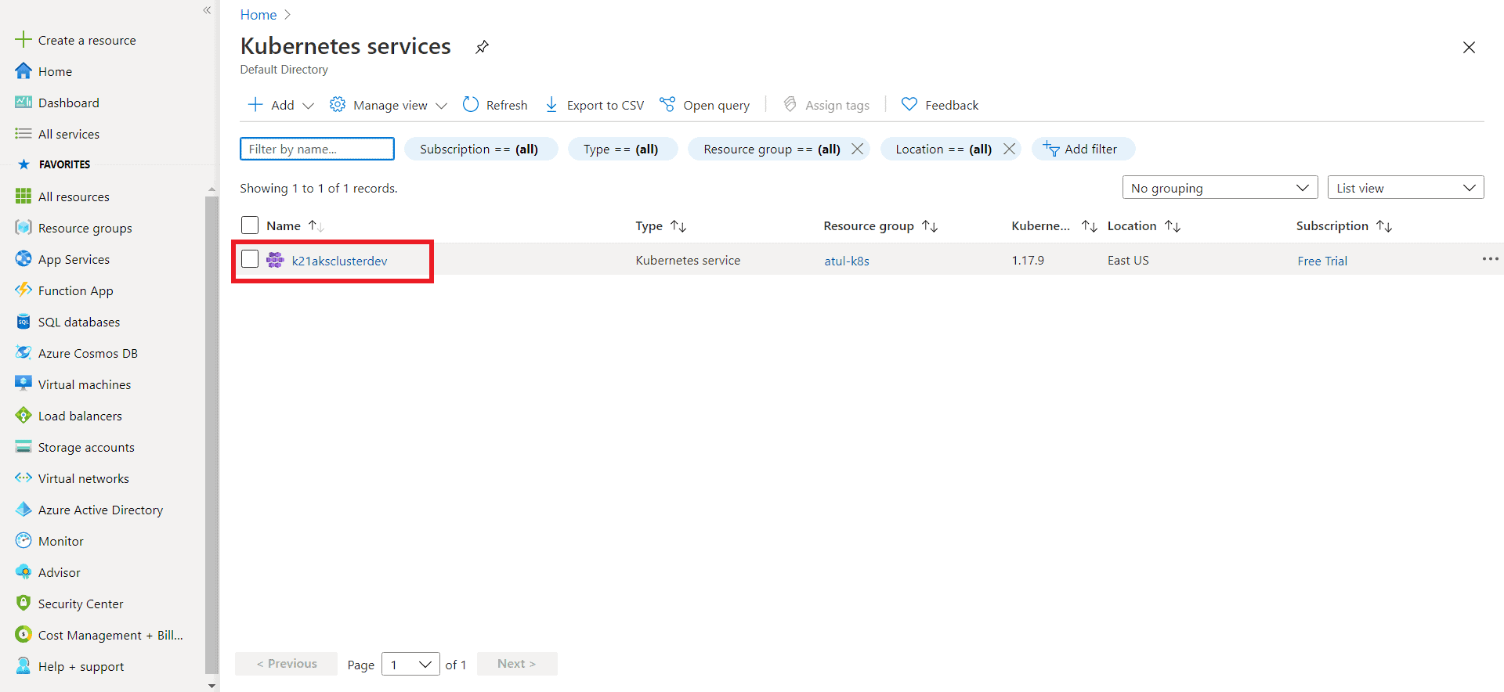
Task: Collapse the left sidebar menu
Action: (207, 10)
